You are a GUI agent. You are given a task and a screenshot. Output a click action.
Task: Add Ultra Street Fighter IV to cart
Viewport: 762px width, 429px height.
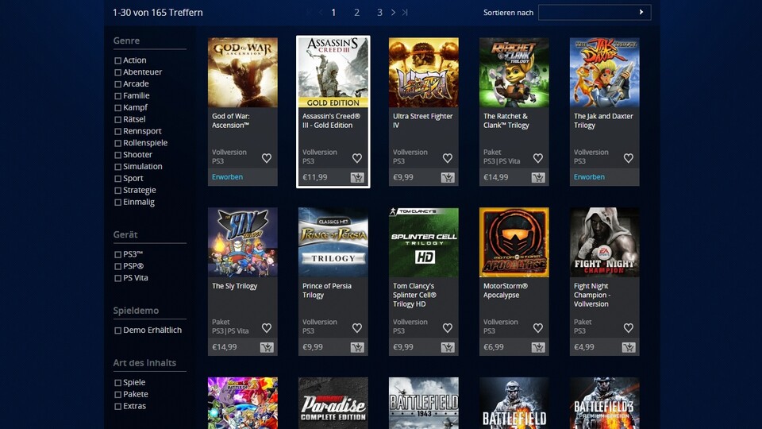coord(448,177)
